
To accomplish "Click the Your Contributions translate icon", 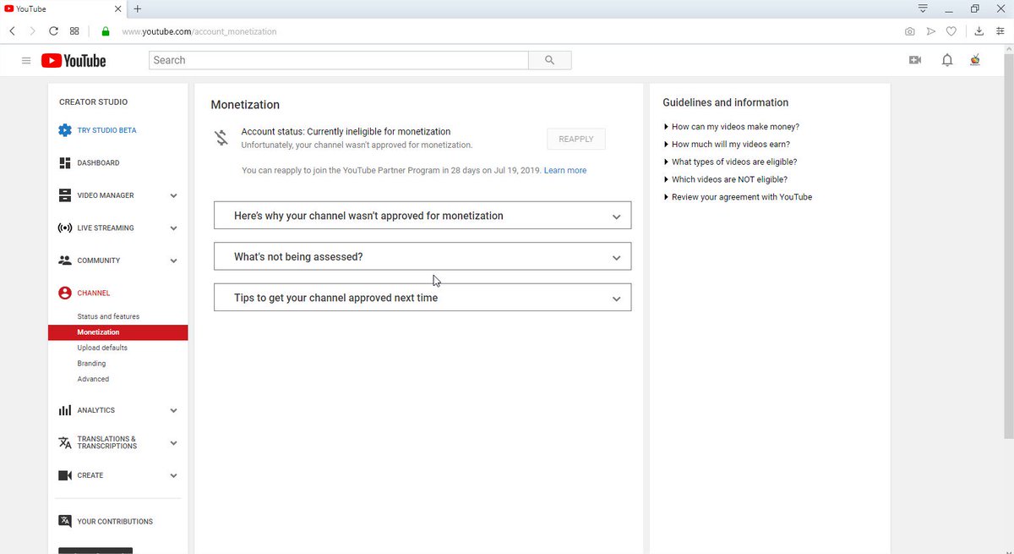I will (x=65, y=521).
